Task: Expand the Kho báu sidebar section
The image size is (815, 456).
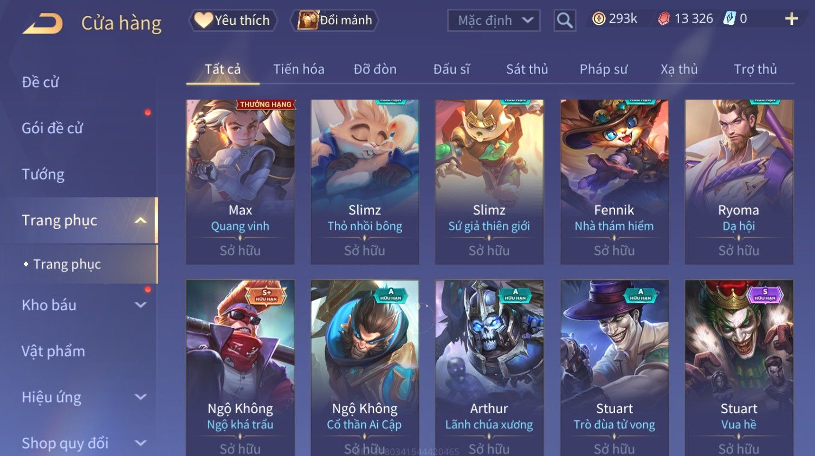Action: coord(141,305)
